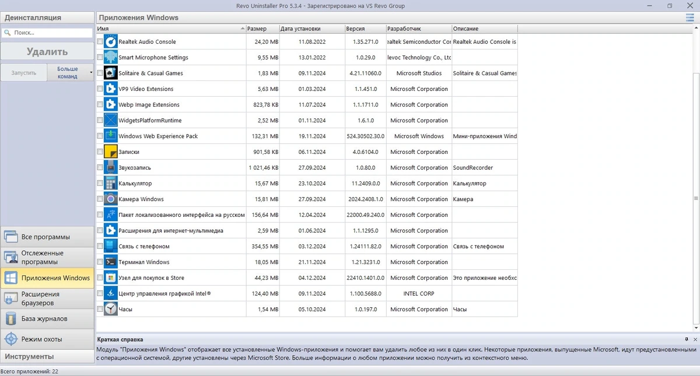Open the hamburger menu at top right
This screenshot has width=700, height=376.
coord(690,18)
